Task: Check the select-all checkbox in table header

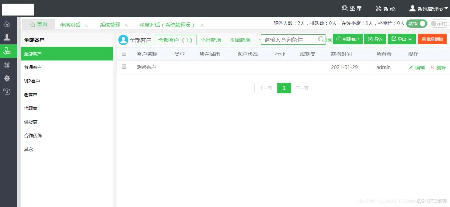Action: [124, 54]
